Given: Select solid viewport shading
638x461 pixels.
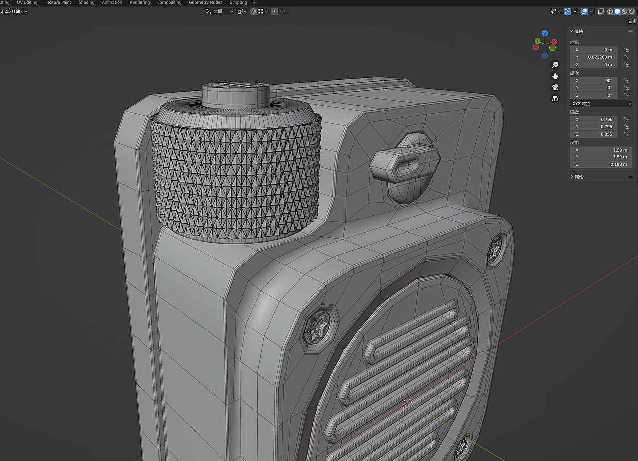Looking at the screenshot, I should [617, 11].
